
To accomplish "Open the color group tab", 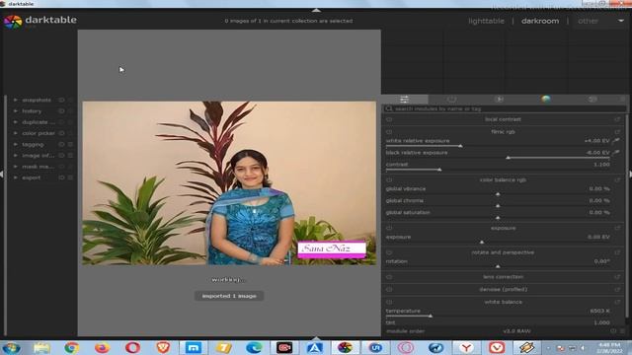I will (546, 99).
